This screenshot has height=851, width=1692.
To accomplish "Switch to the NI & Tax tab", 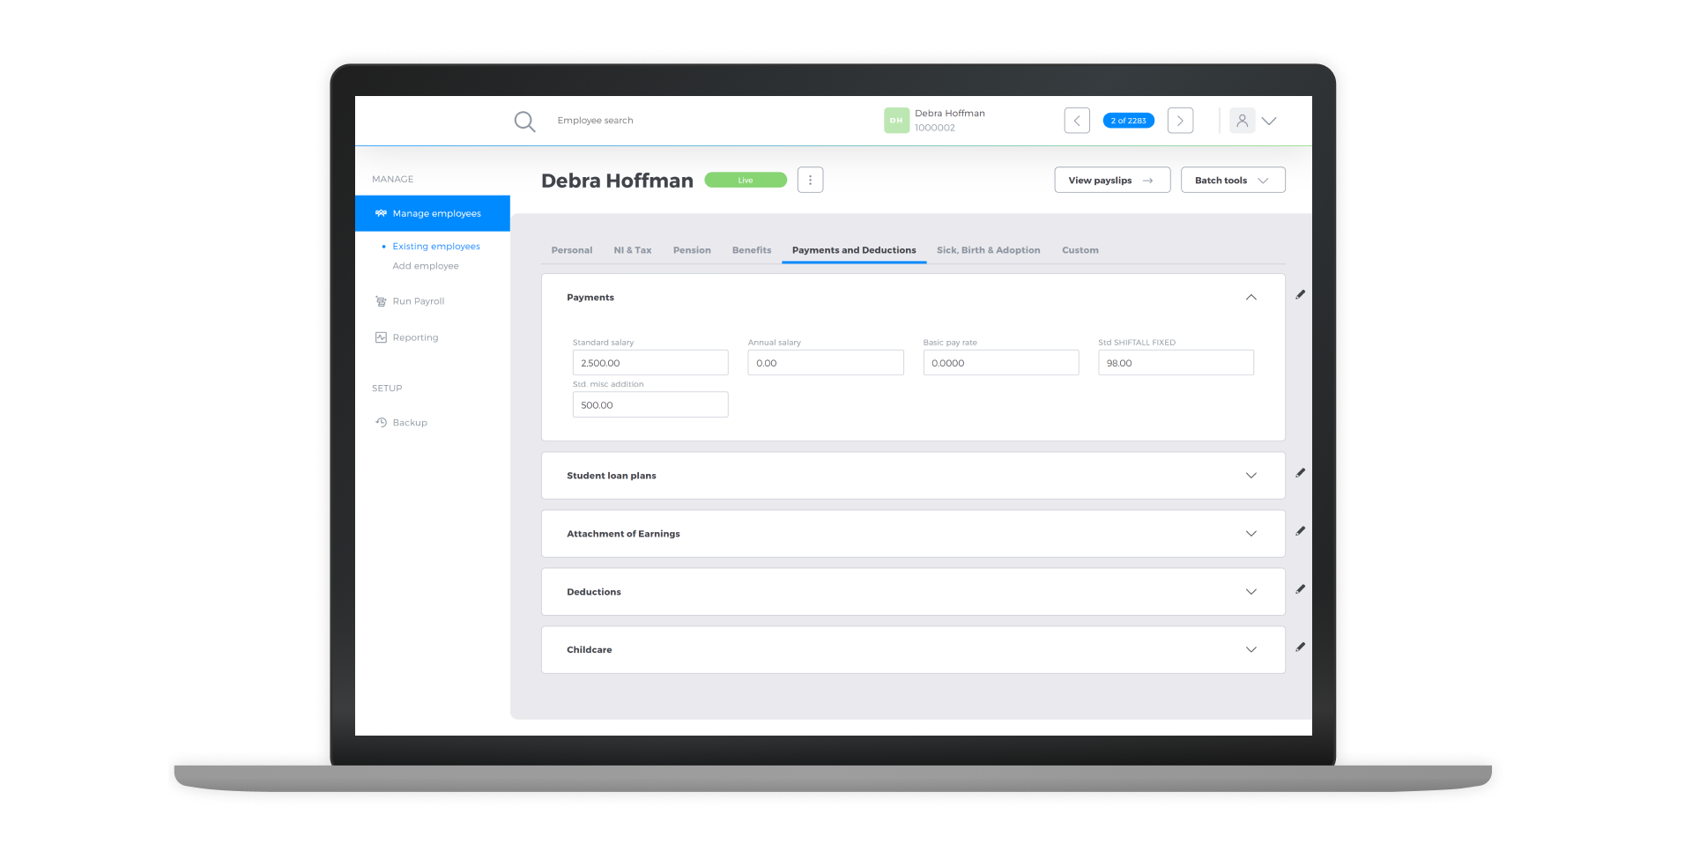I will [632, 250].
